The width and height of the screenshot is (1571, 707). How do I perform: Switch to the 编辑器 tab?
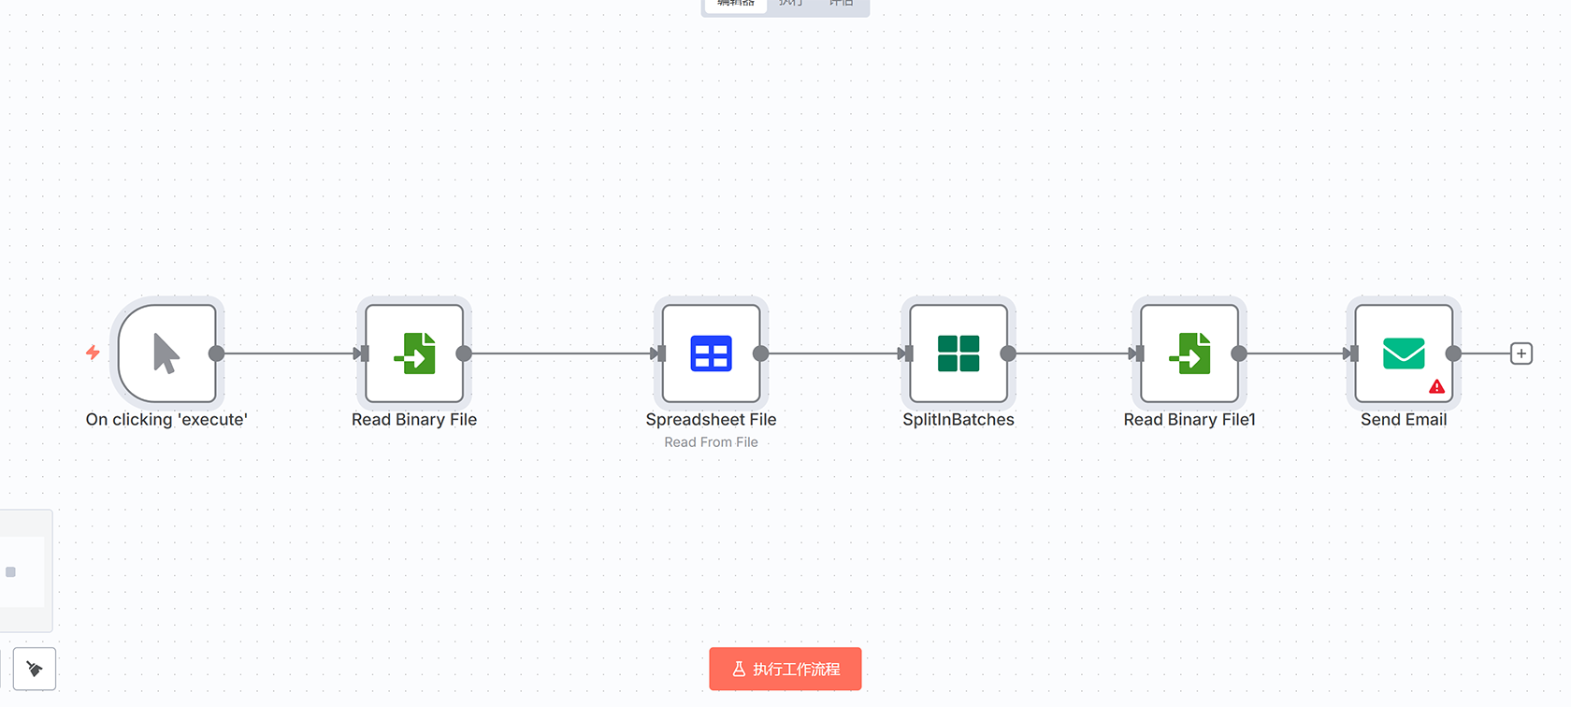coord(735,4)
